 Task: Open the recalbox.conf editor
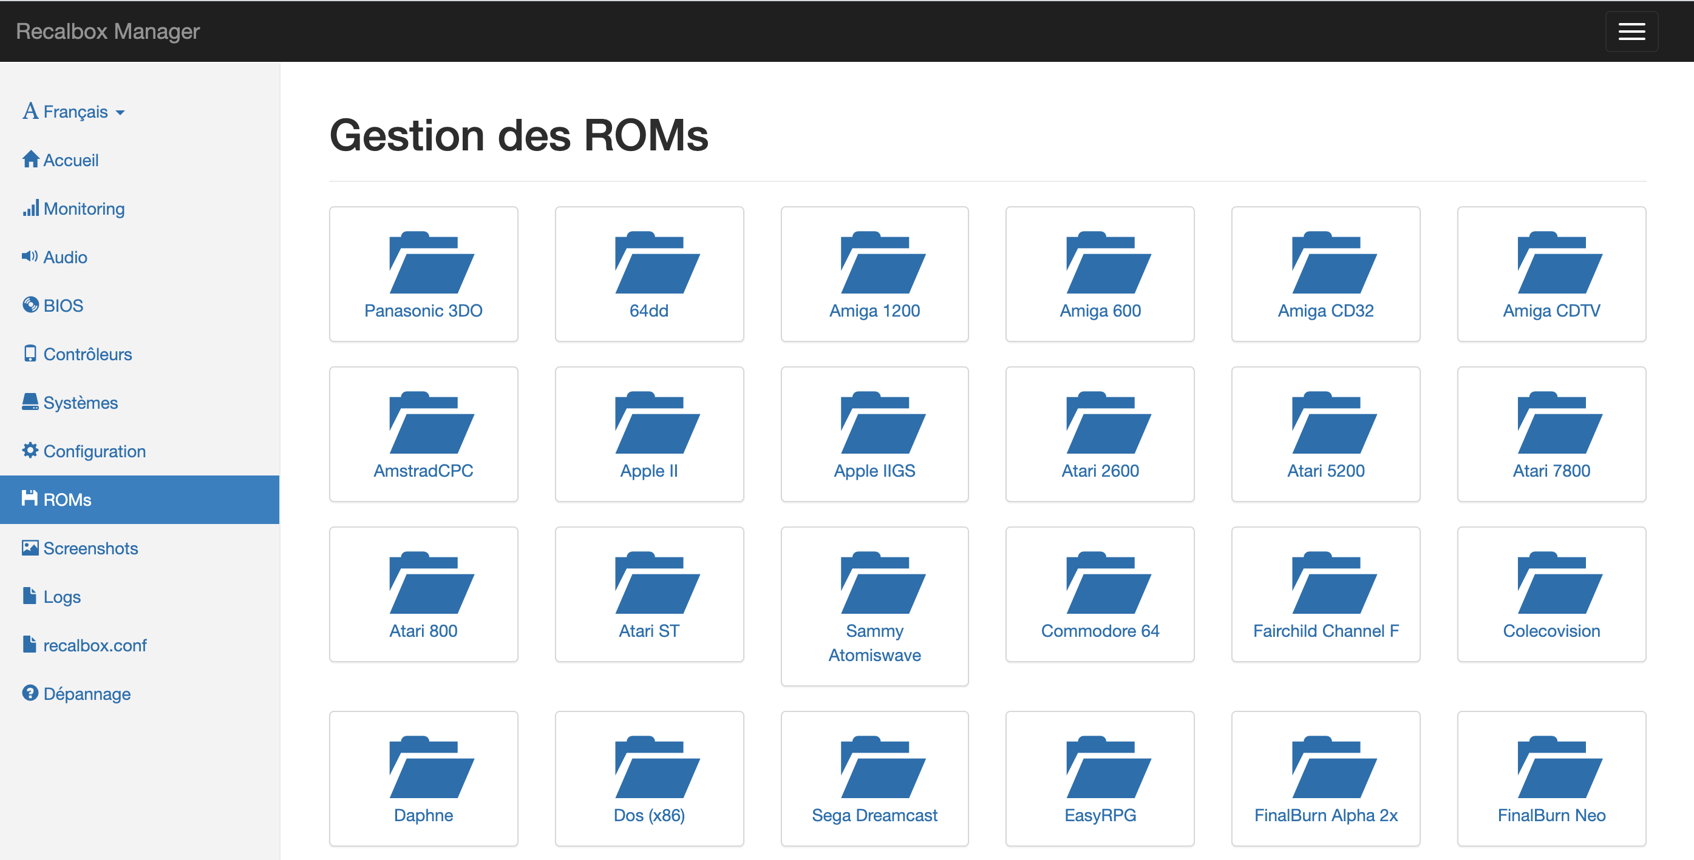coord(140,646)
